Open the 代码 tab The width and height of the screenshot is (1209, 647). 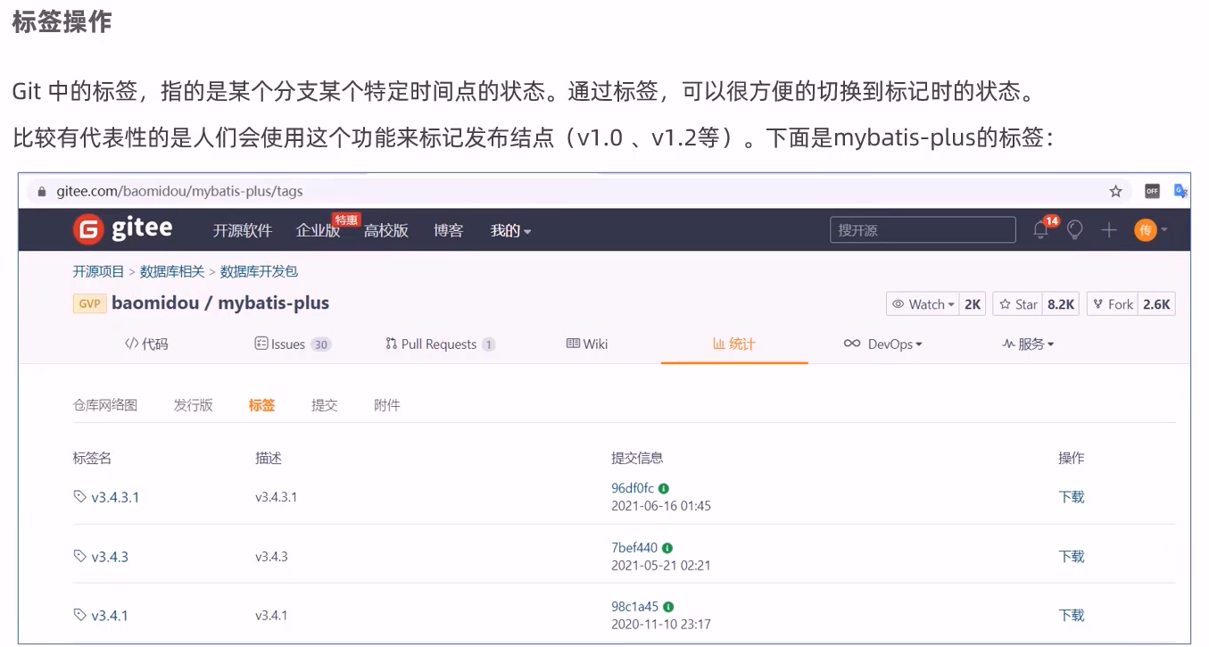click(146, 344)
